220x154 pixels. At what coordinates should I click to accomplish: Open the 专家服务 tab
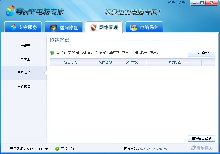(x=23, y=27)
